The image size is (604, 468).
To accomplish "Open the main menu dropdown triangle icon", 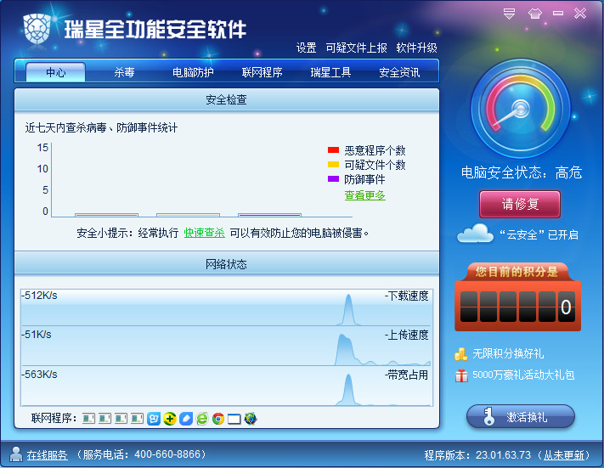I will tap(510, 13).
